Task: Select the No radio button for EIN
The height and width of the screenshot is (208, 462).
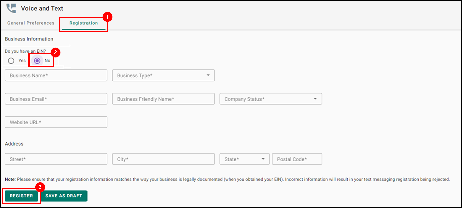Action: pos(37,61)
